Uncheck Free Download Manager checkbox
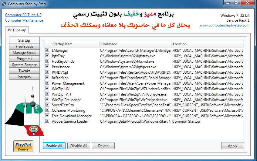 [47, 115]
